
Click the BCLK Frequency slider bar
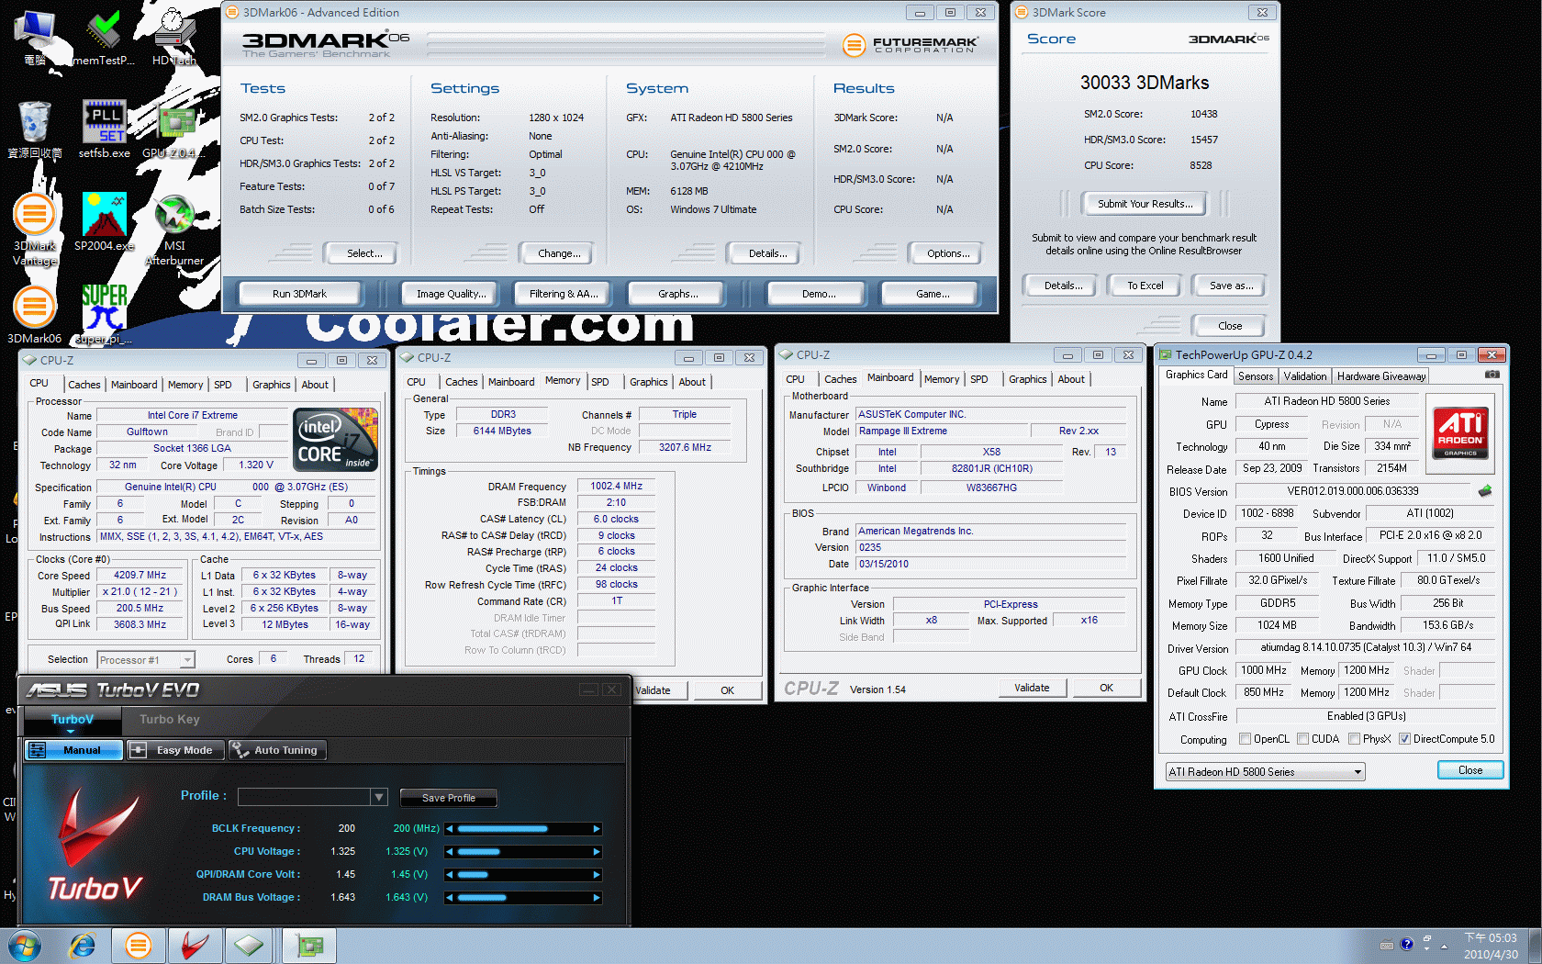coord(525,829)
